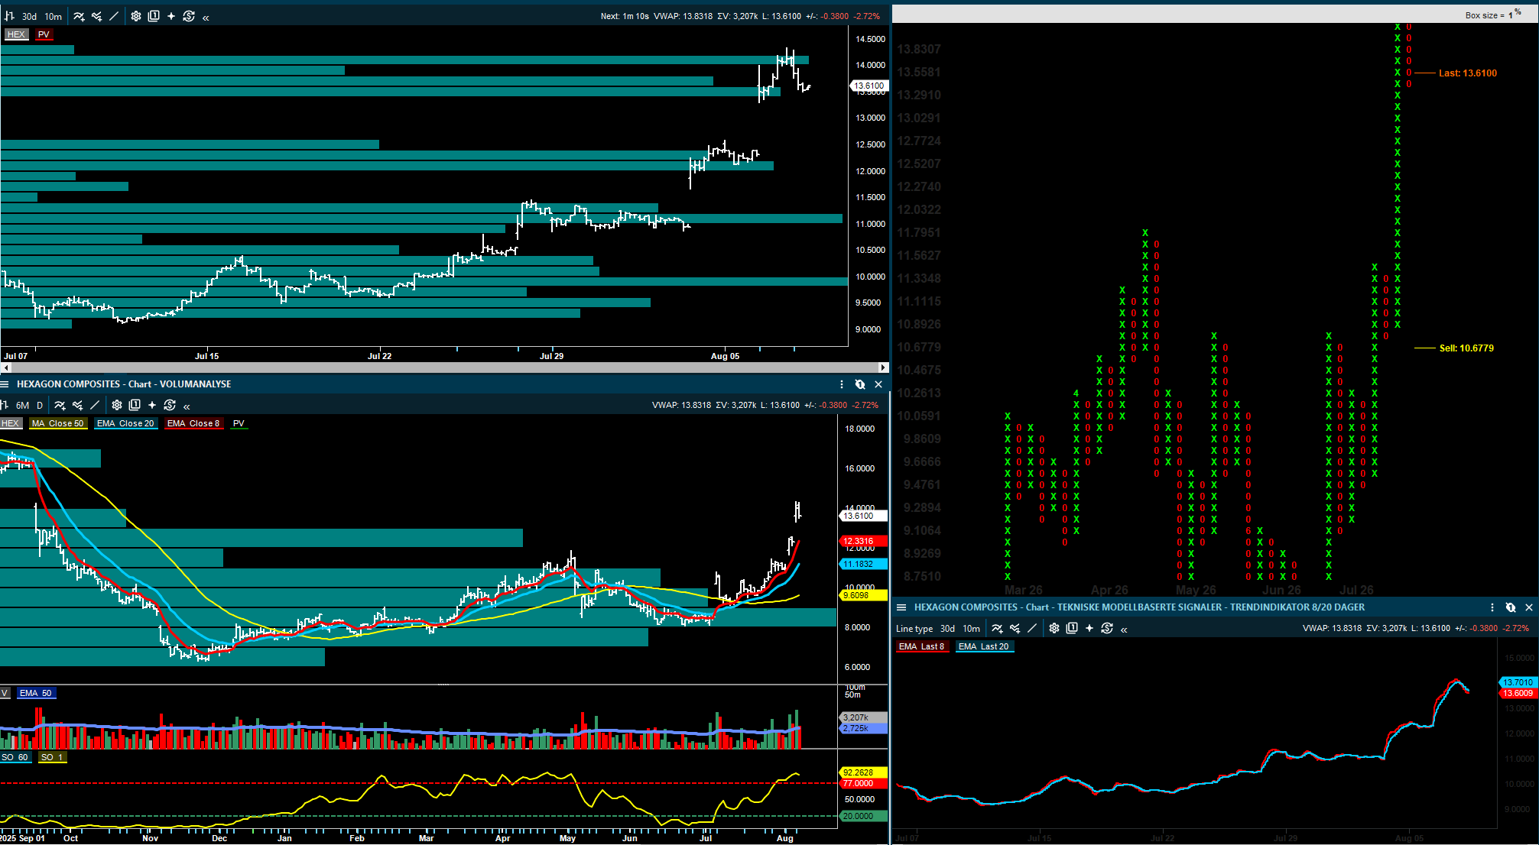Collapse top chart toolbar with double chevron
Viewport: 1539px width, 845px height.
tap(206, 17)
